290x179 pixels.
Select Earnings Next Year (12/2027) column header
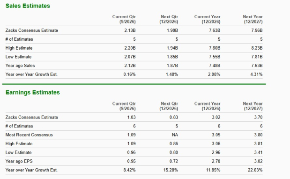pyautogui.click(x=253, y=106)
